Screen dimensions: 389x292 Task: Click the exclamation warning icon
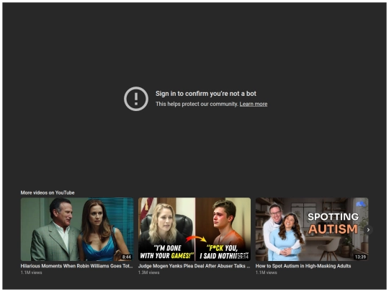click(136, 99)
